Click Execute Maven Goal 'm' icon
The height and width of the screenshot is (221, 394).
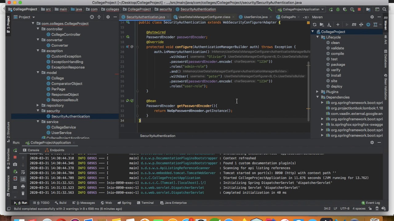tap(354, 25)
